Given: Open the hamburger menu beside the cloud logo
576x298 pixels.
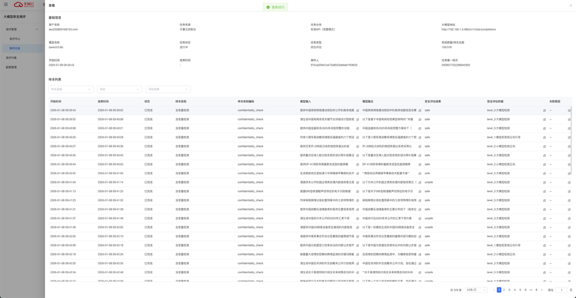Looking at the screenshot, I should [x=6, y=5].
